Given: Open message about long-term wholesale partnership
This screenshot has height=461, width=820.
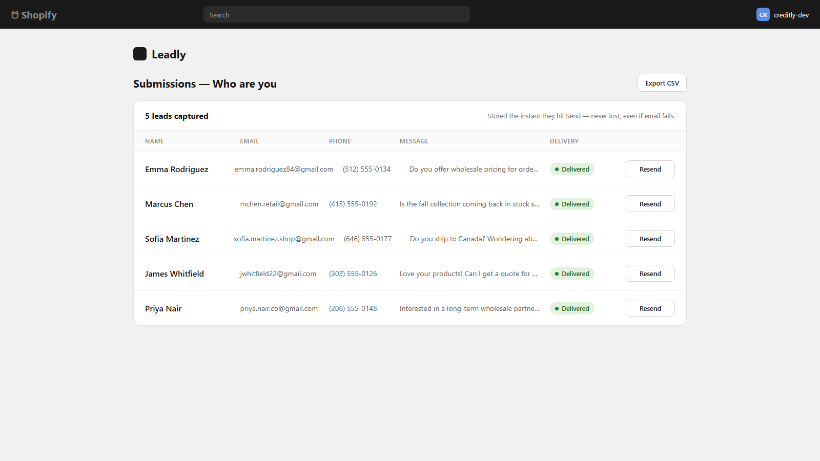Looking at the screenshot, I should (469, 309).
